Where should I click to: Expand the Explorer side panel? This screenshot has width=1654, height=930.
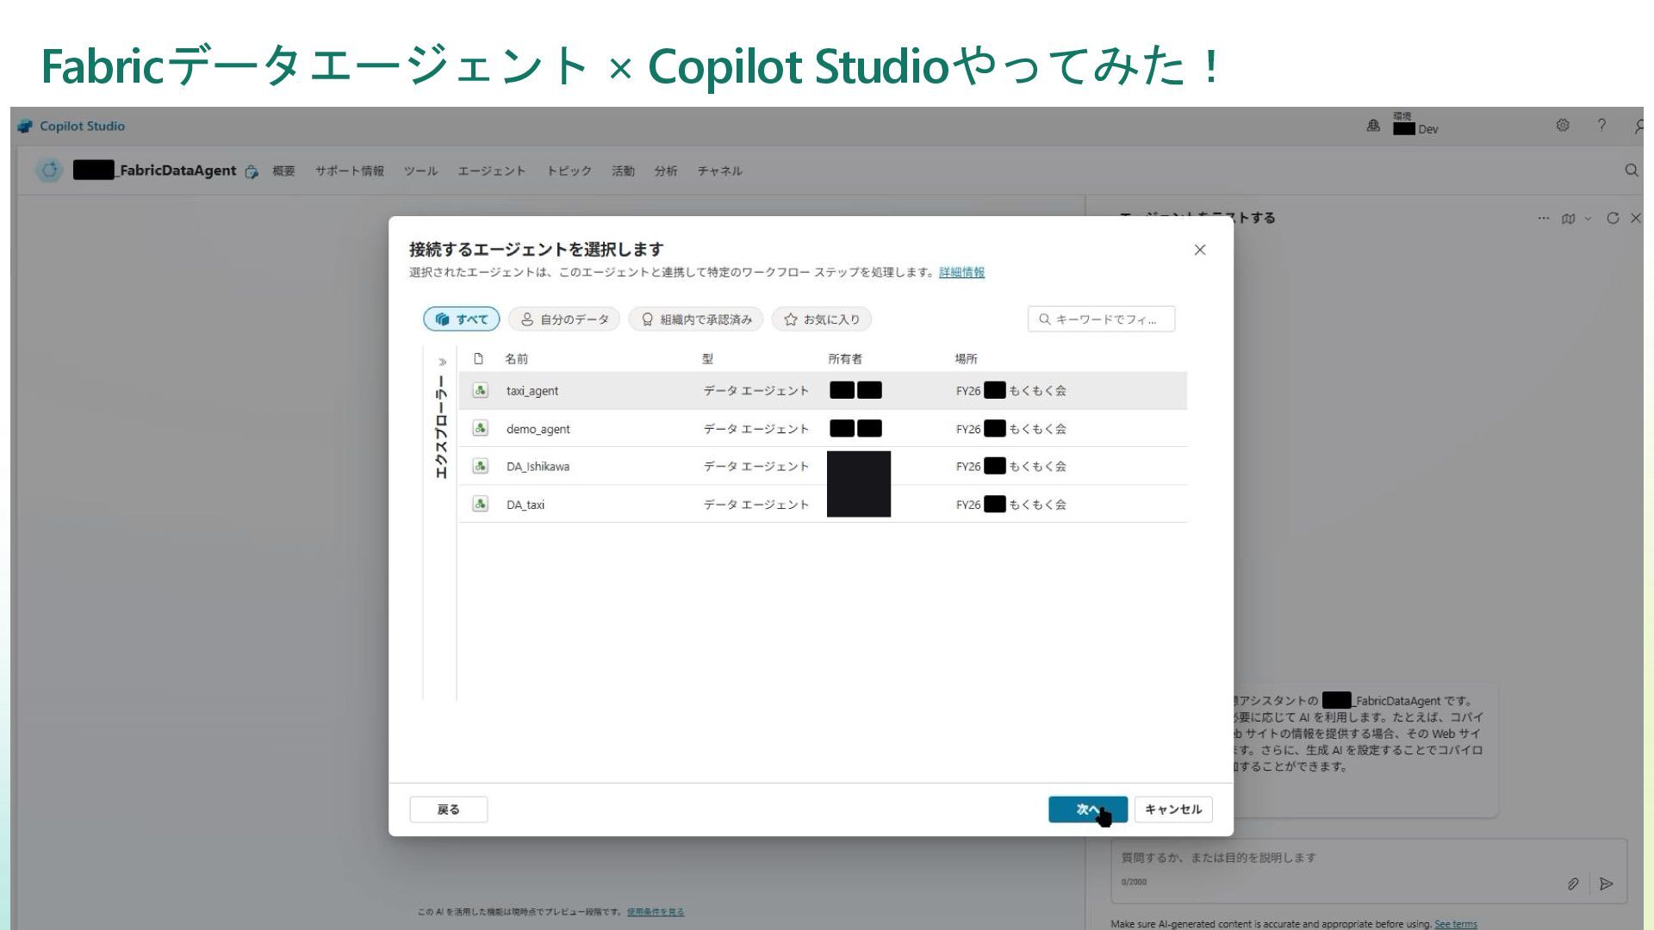click(442, 363)
